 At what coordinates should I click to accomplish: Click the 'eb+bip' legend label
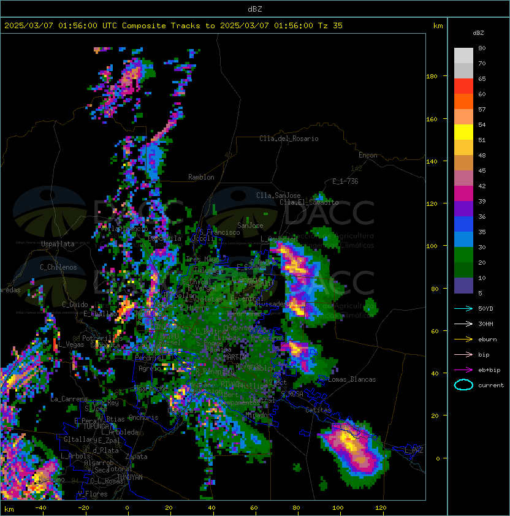489,370
